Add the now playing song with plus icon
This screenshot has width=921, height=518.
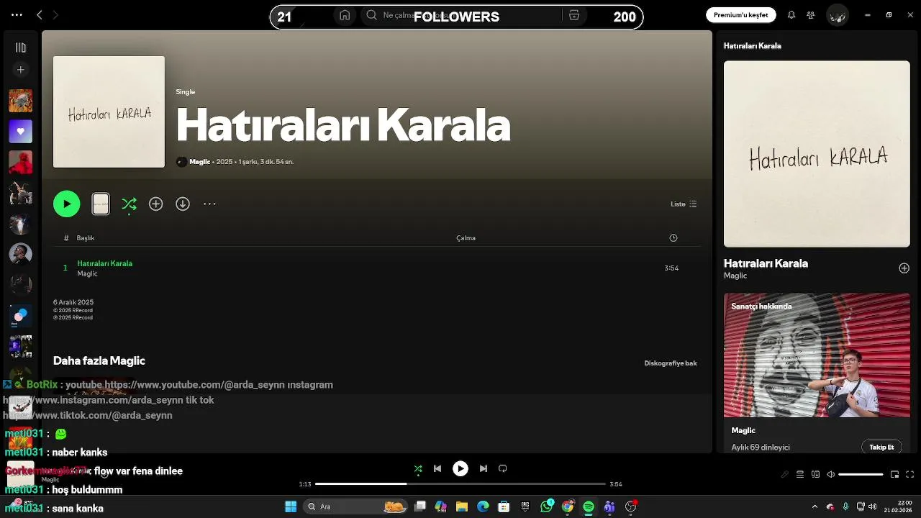(904, 268)
